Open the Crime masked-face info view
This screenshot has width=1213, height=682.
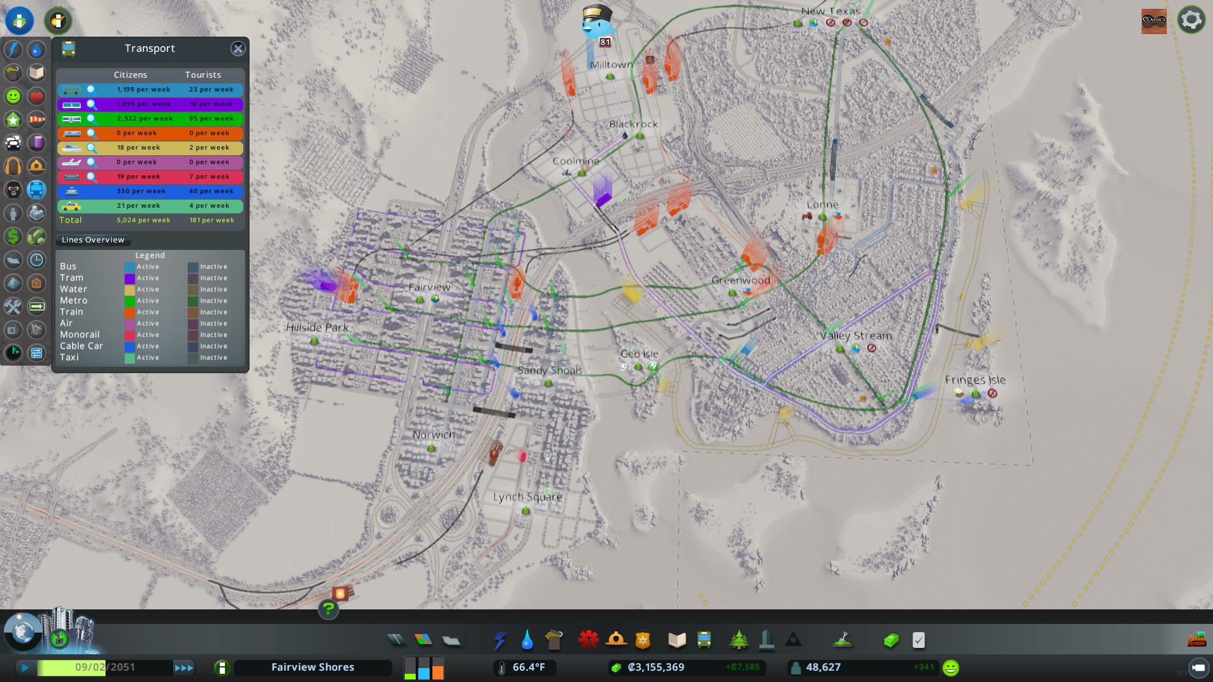point(13,189)
